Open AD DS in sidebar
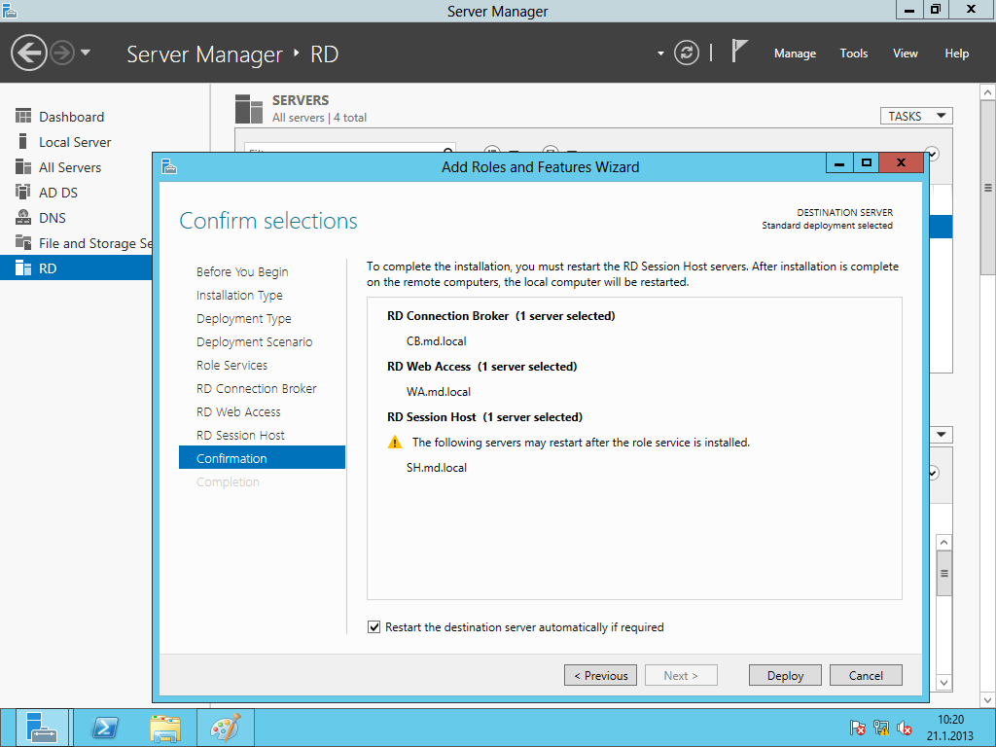996x747 pixels. pyautogui.click(x=58, y=193)
